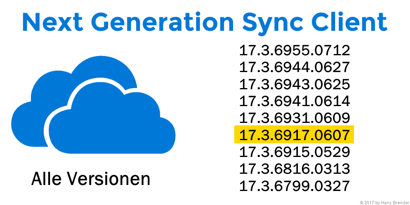The width and height of the screenshot is (410, 205).
Task: Open version 17.3.6915.0529
Action: click(294, 152)
